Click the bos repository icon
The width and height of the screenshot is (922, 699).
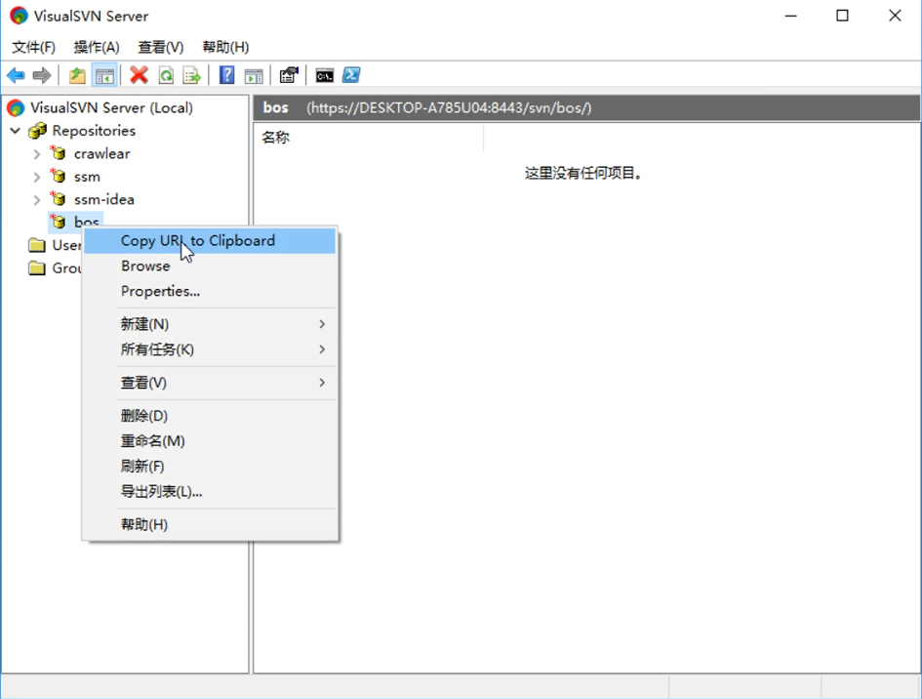point(58,222)
